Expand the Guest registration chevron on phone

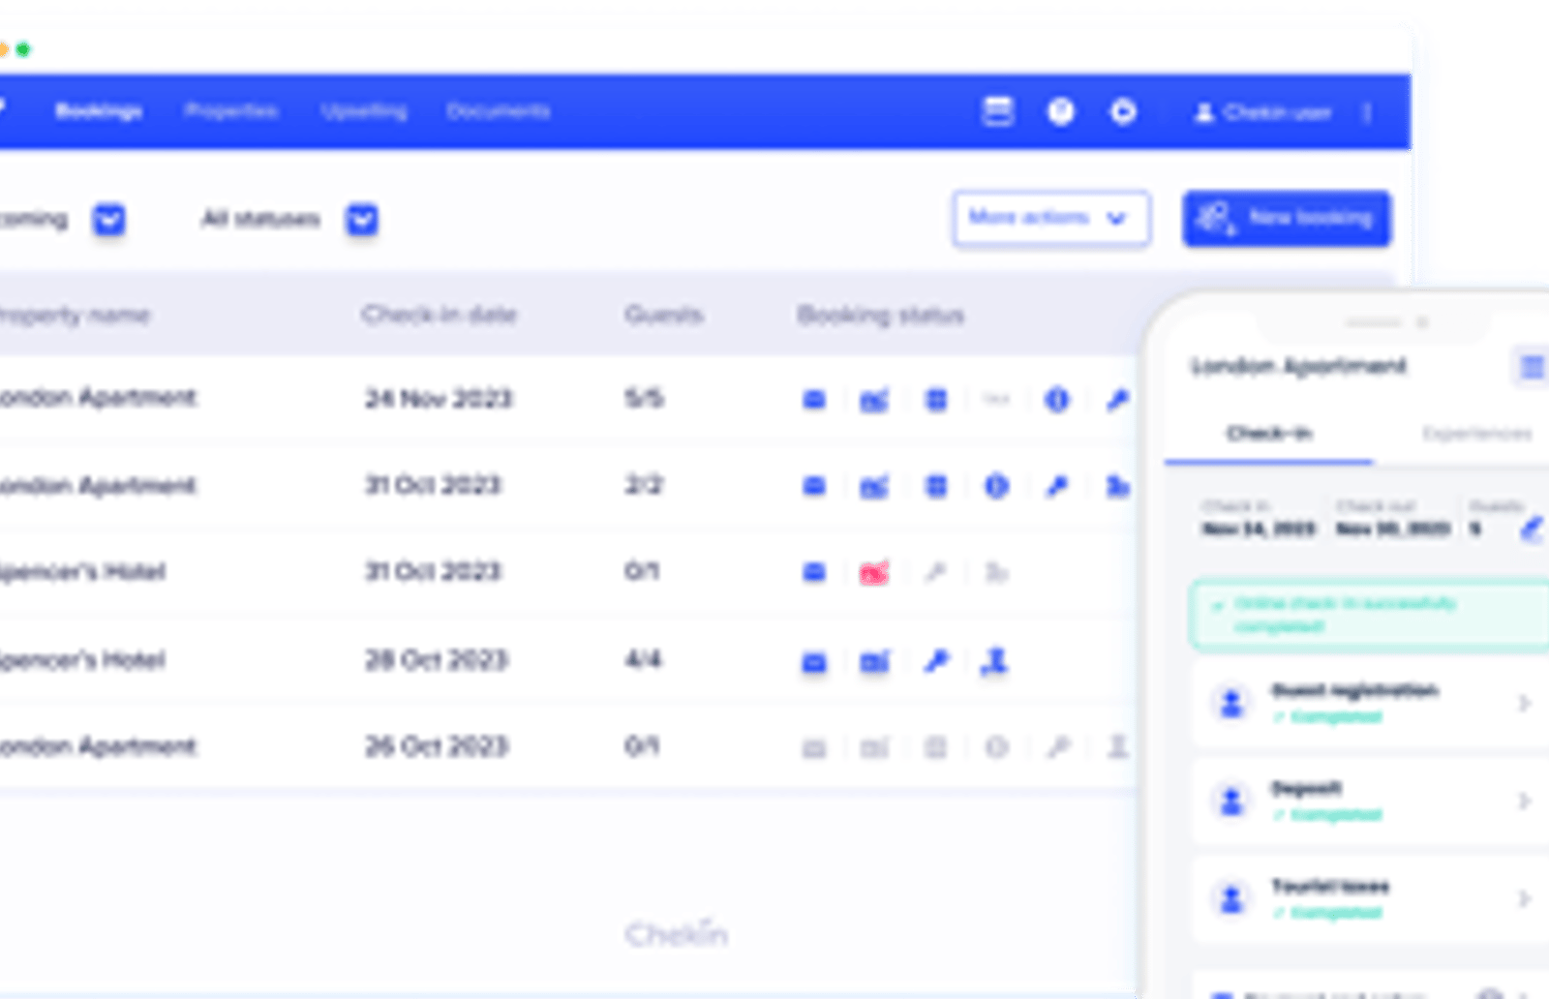[x=1524, y=704]
